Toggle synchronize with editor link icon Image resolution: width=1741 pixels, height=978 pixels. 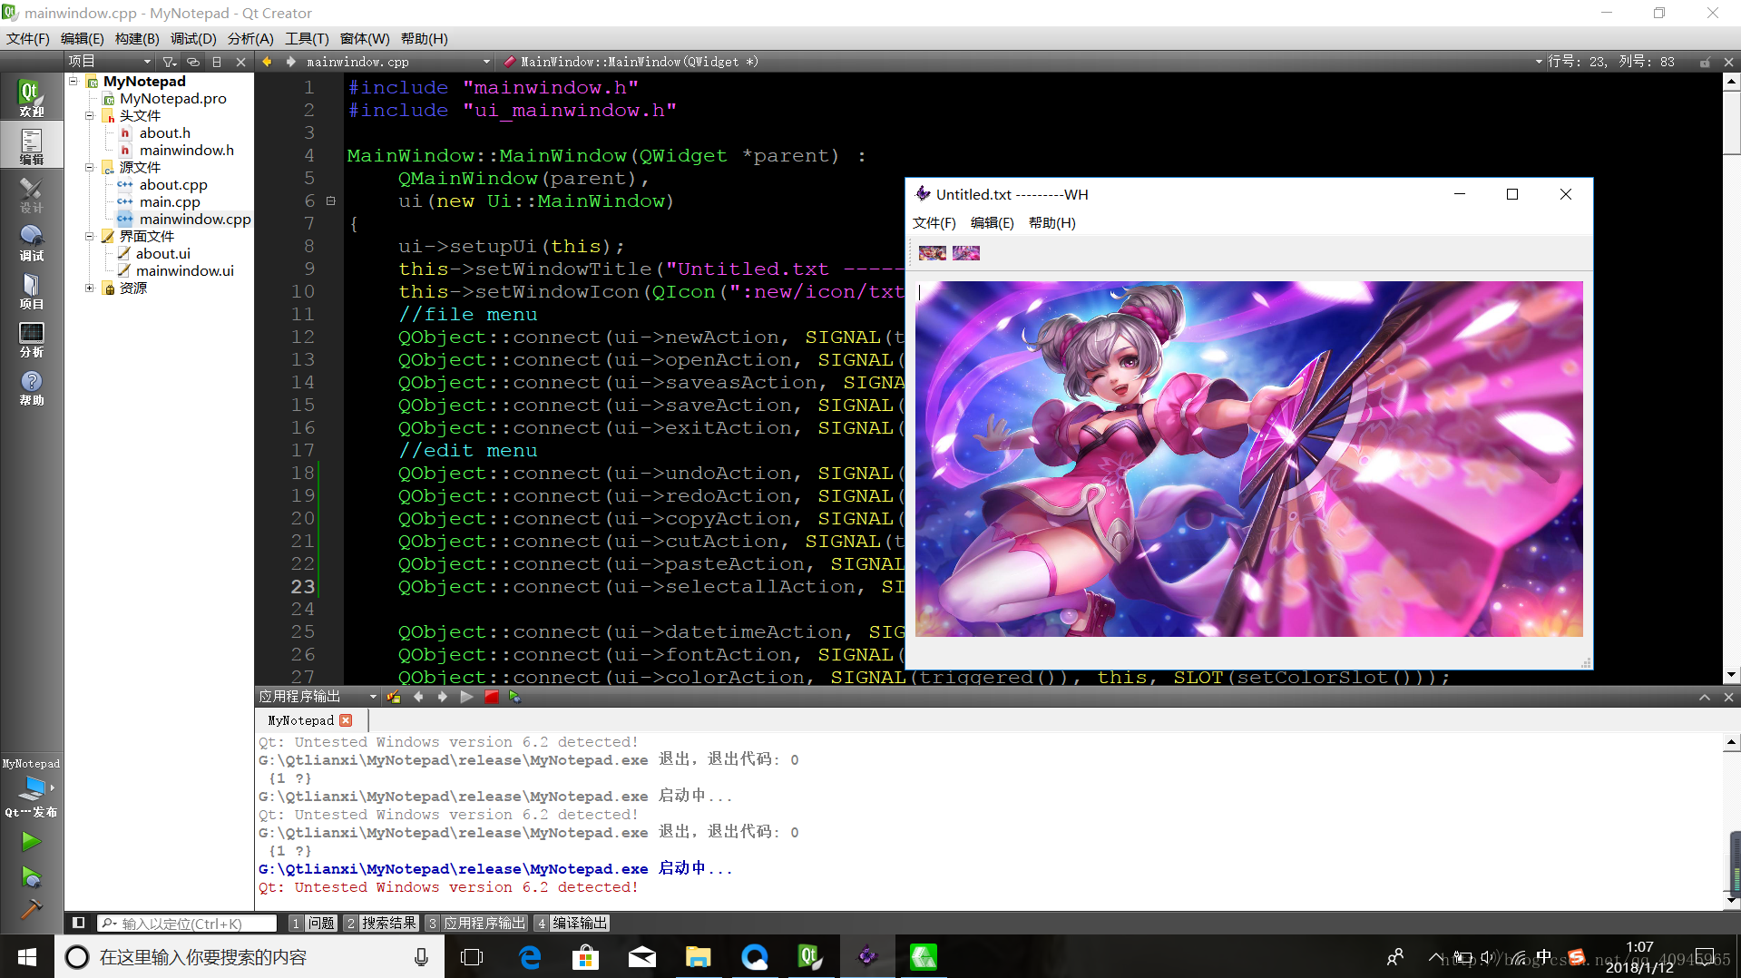(193, 62)
